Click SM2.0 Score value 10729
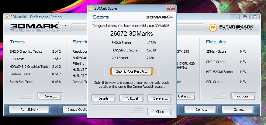266x125 pixels. (151, 43)
